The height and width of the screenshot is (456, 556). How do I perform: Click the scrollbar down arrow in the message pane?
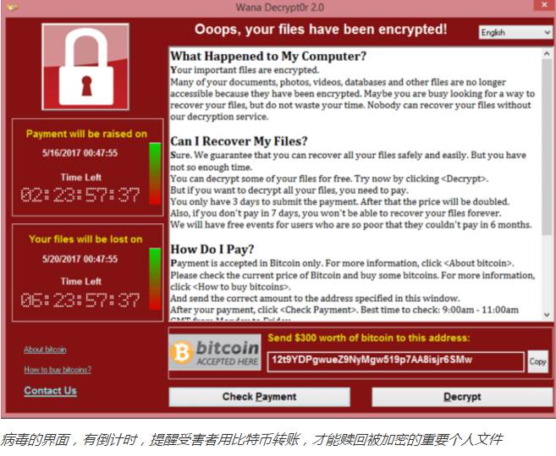coord(547,315)
